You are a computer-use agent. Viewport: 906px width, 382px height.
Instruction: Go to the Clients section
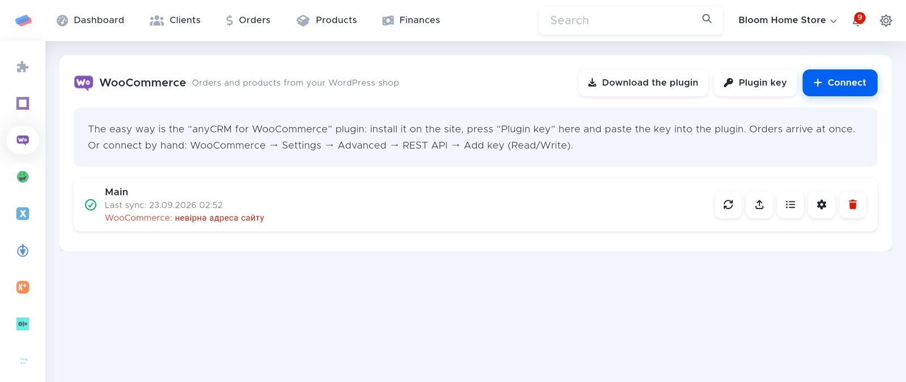pos(175,20)
